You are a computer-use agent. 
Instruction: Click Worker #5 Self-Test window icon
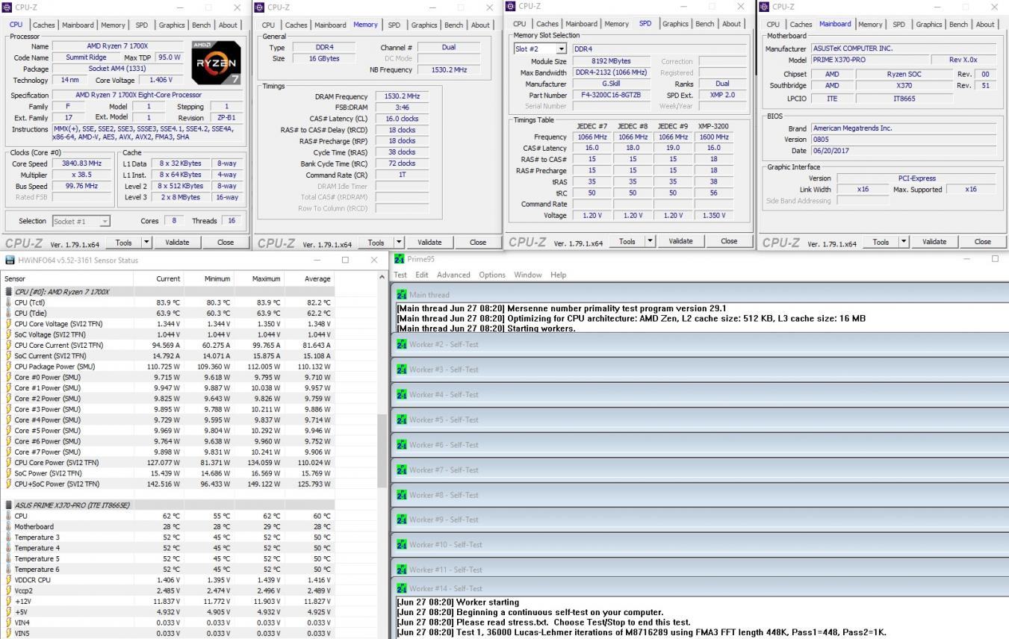click(402, 420)
